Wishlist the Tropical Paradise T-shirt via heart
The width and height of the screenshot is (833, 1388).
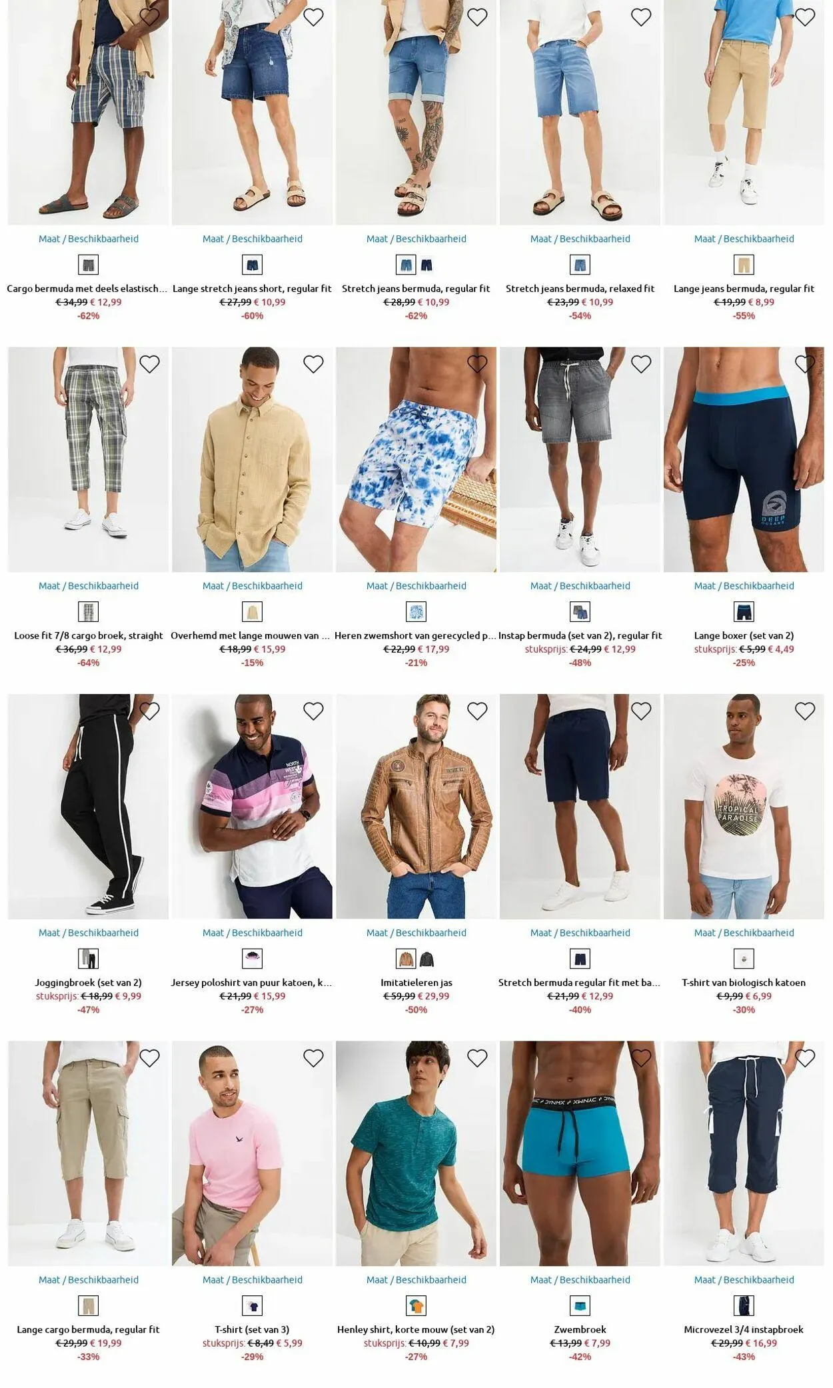[805, 711]
